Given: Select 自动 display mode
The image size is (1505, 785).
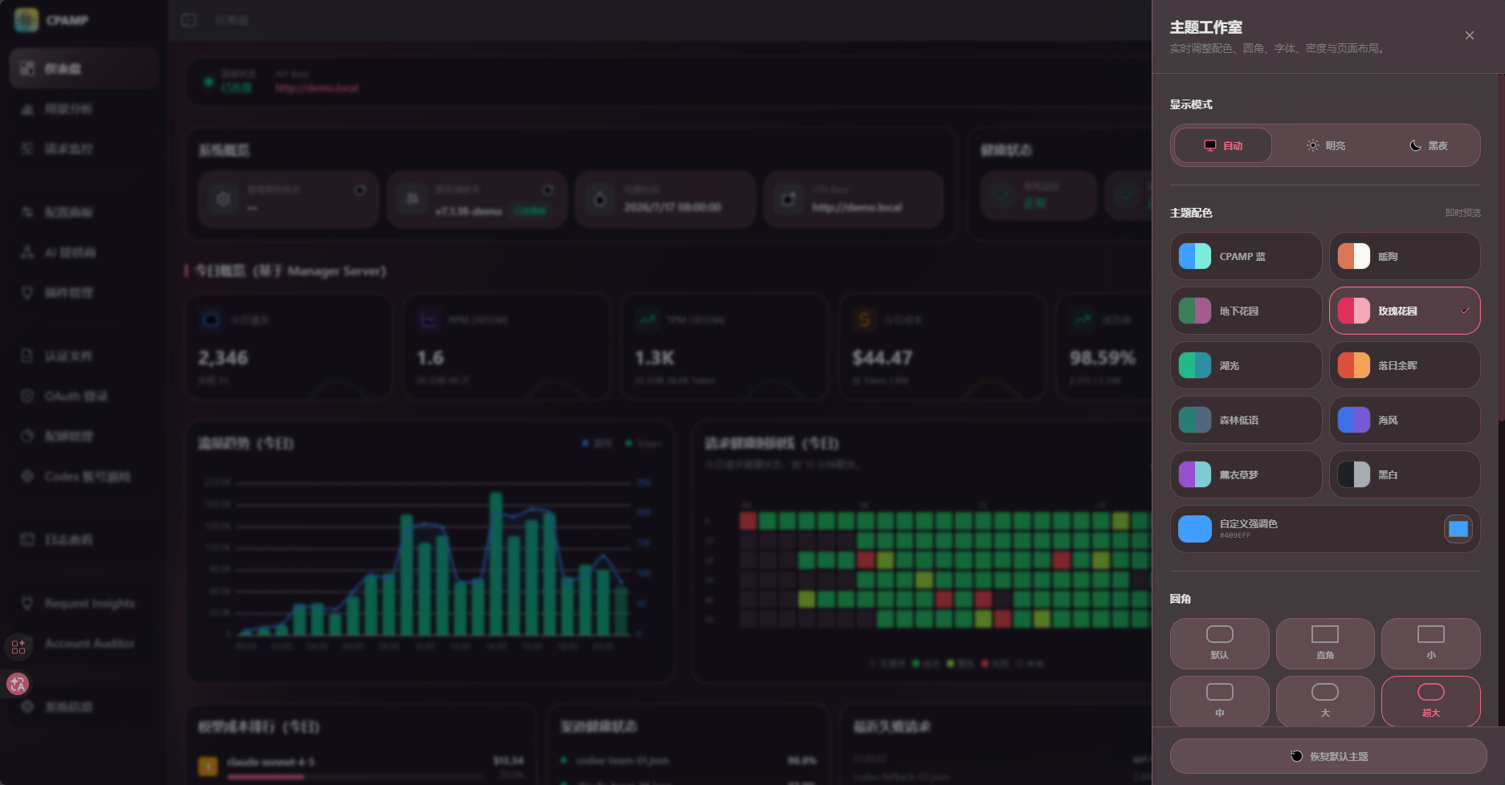Looking at the screenshot, I should [1223, 145].
